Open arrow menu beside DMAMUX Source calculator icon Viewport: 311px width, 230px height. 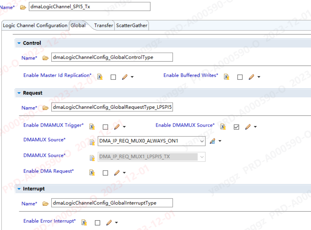220,141
